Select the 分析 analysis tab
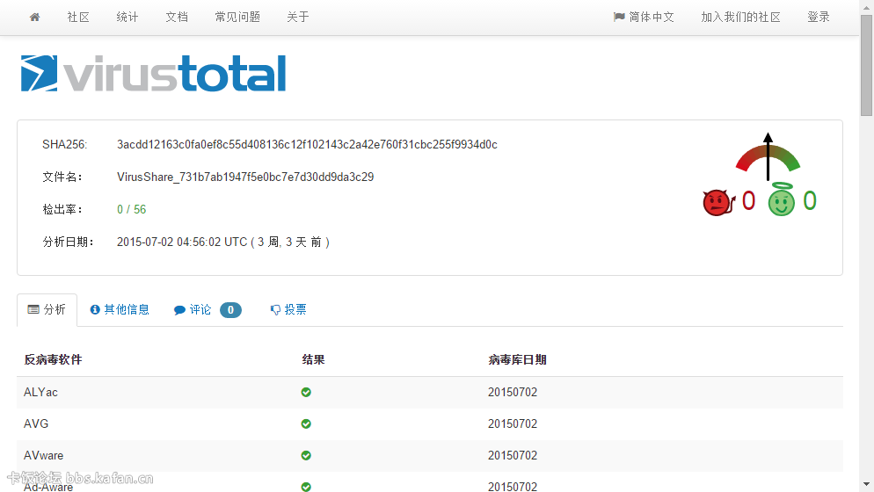The width and height of the screenshot is (874, 492). coord(47,310)
